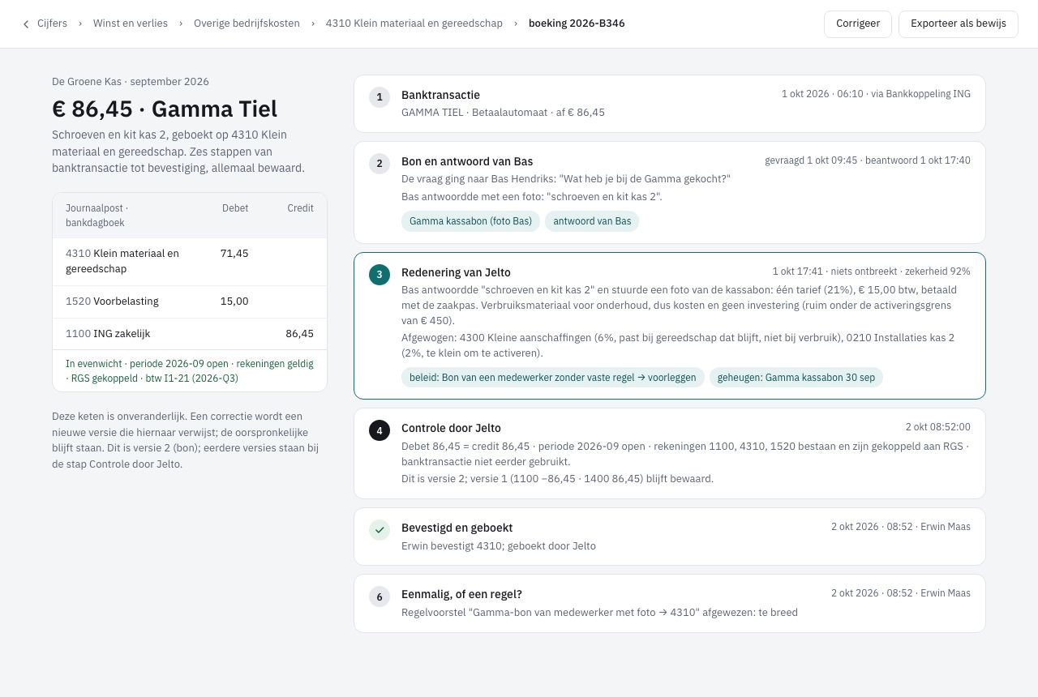Viewport: 1038px width, 697px height.
Task: Click the Journaalpost · bankdagboek header
Action: (97, 216)
